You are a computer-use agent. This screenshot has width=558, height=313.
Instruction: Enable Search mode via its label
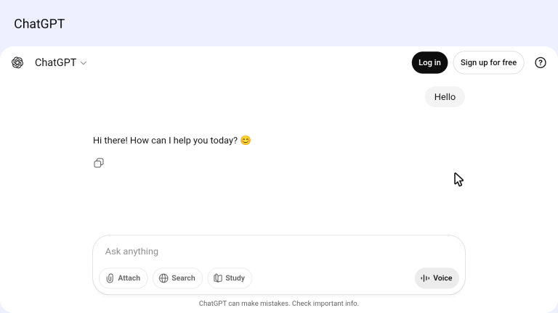click(x=183, y=278)
